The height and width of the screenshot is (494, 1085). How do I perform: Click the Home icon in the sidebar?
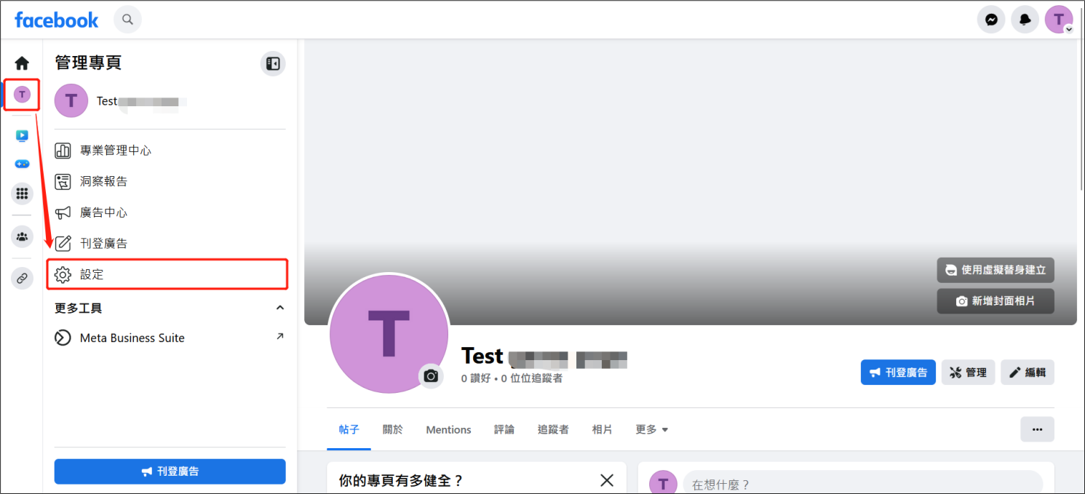pyautogui.click(x=21, y=63)
